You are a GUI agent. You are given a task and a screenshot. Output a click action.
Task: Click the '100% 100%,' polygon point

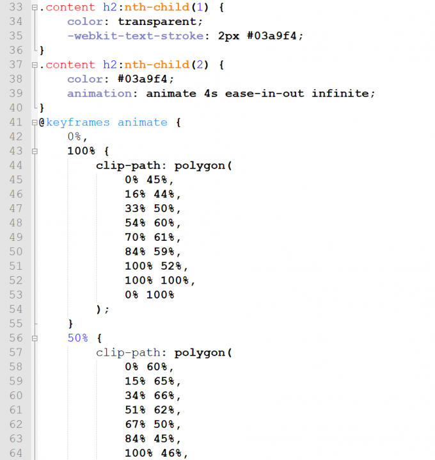click(160, 281)
